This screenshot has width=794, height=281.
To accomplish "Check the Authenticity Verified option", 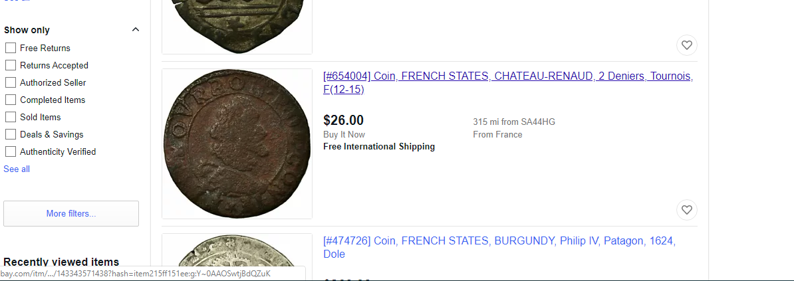I will point(11,151).
